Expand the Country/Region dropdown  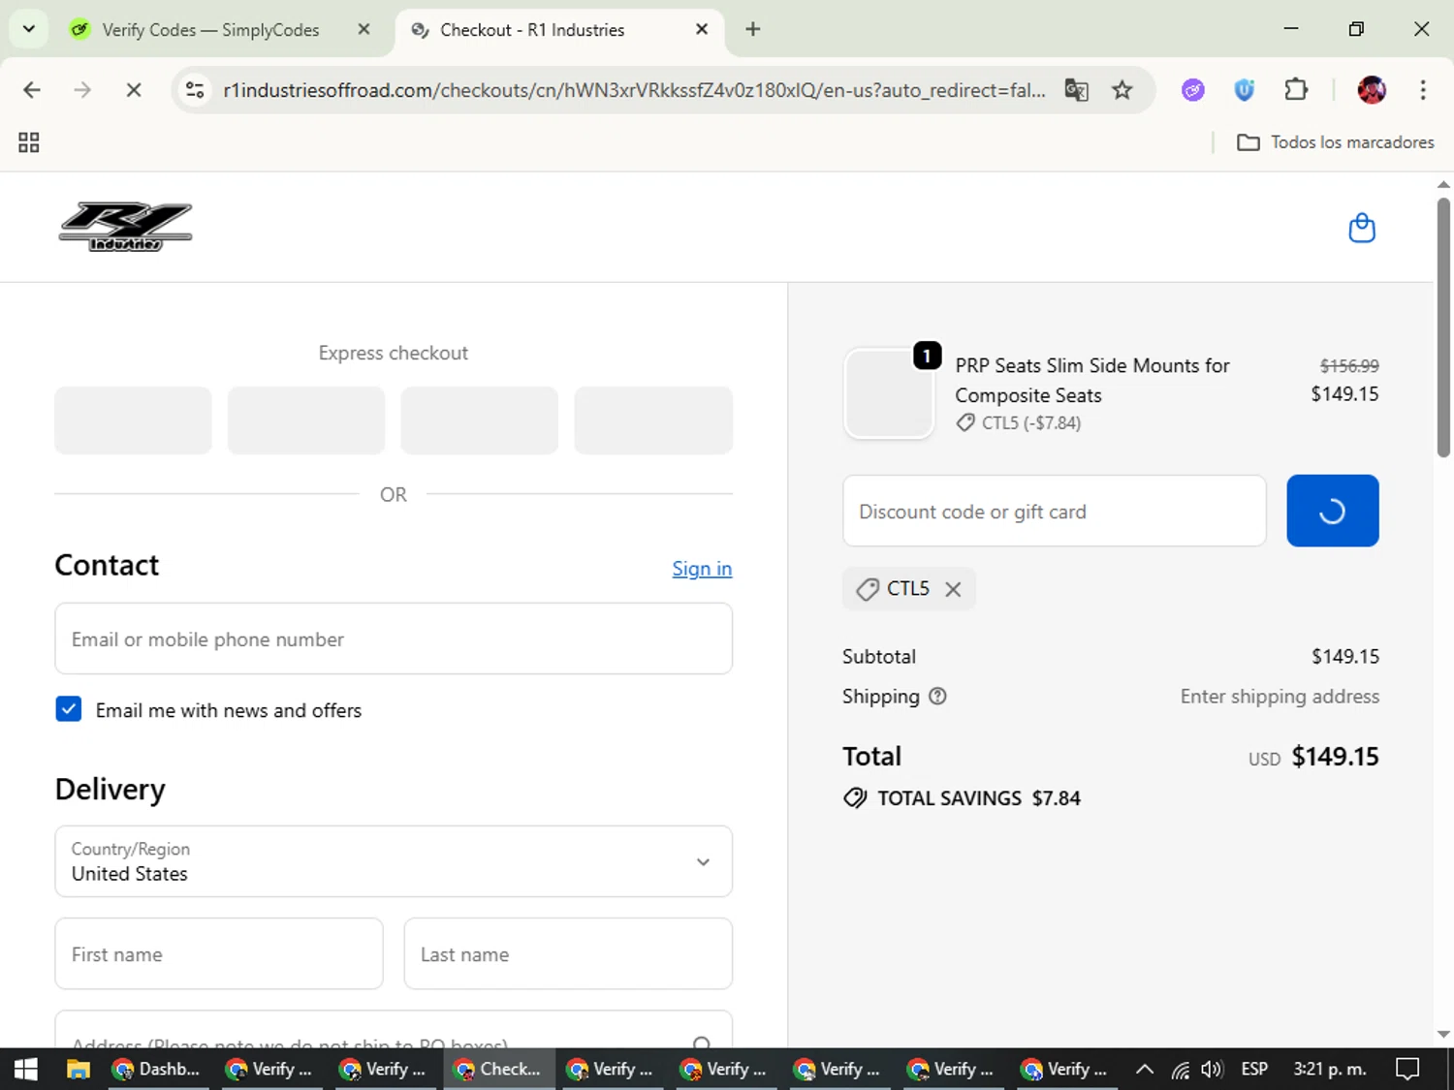click(394, 861)
